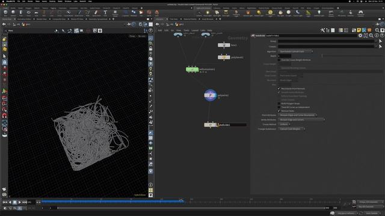This screenshot has height=216, width=385.
Task: Open the Vertex Attributes dropdown
Action: pos(301,119)
